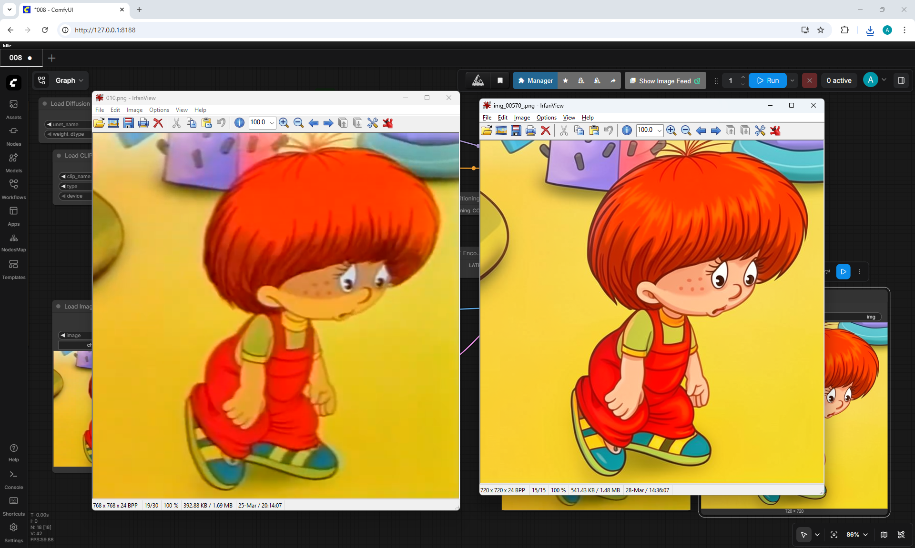Click the Info icon in 010.png toolbar

coord(239,123)
